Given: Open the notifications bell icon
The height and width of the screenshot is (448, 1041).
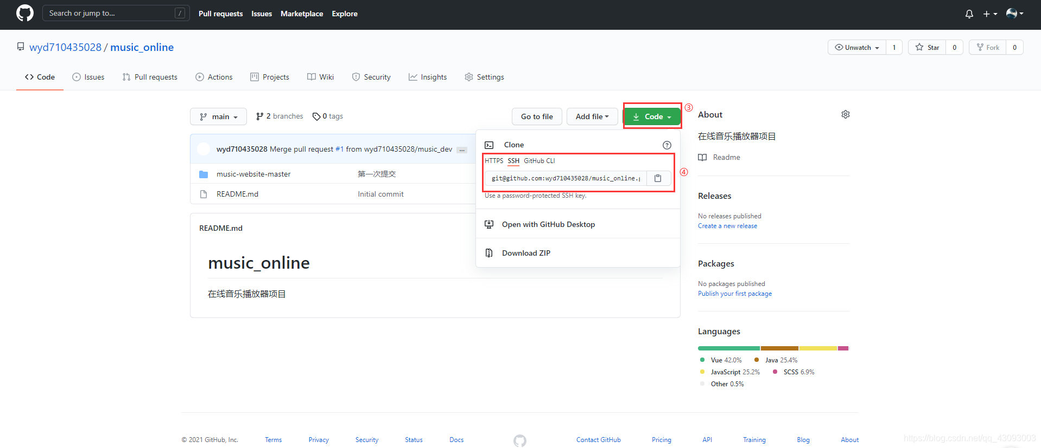Looking at the screenshot, I should [969, 14].
